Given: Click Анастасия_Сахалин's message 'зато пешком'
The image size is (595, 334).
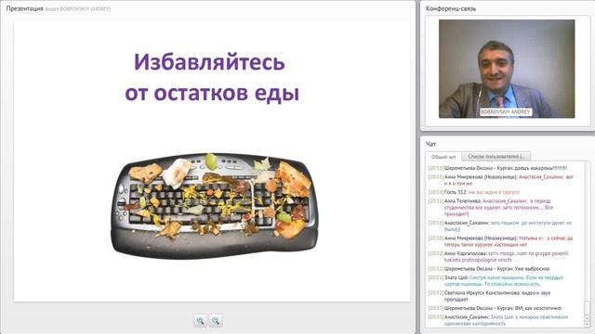Looking at the screenshot, I should coord(500,226).
